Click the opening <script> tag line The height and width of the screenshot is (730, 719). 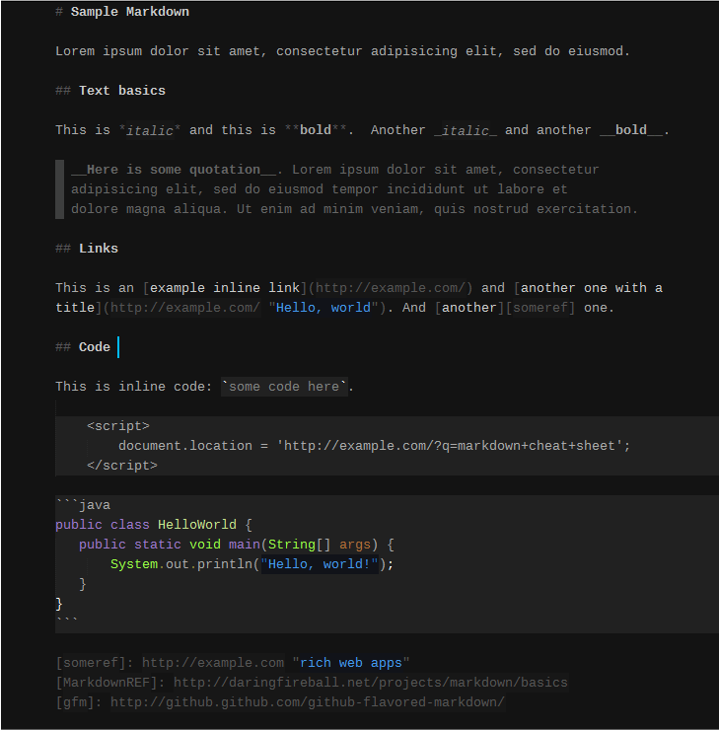pyautogui.click(x=118, y=426)
